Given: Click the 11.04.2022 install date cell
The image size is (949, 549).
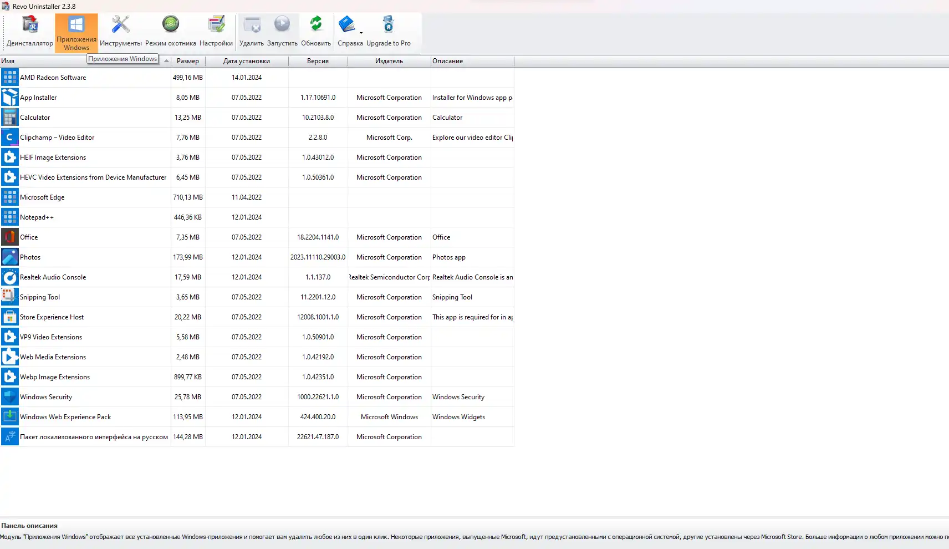Looking at the screenshot, I should pyautogui.click(x=247, y=197).
